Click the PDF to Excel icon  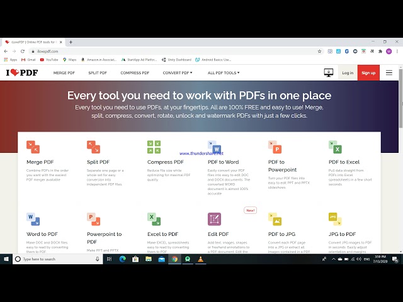tap(335, 147)
